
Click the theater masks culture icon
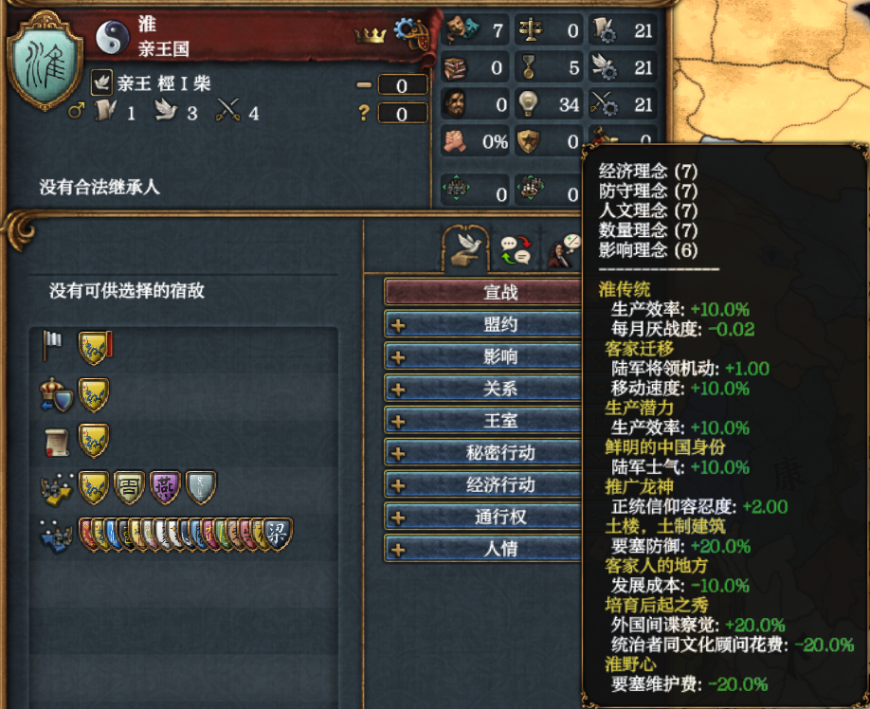tap(462, 29)
